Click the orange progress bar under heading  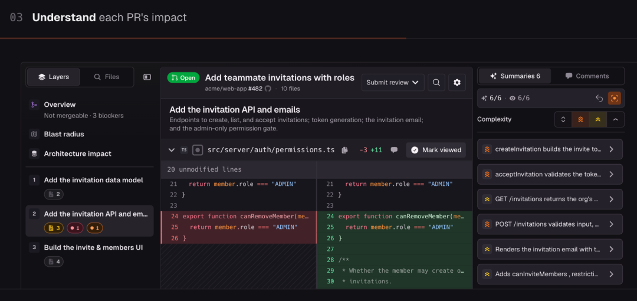(203, 38)
